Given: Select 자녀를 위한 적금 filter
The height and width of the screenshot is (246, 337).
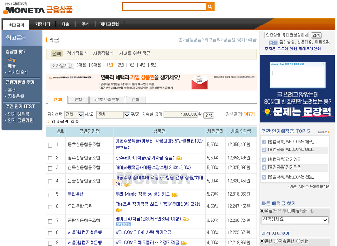Looking at the screenshot, I should 135,53.
